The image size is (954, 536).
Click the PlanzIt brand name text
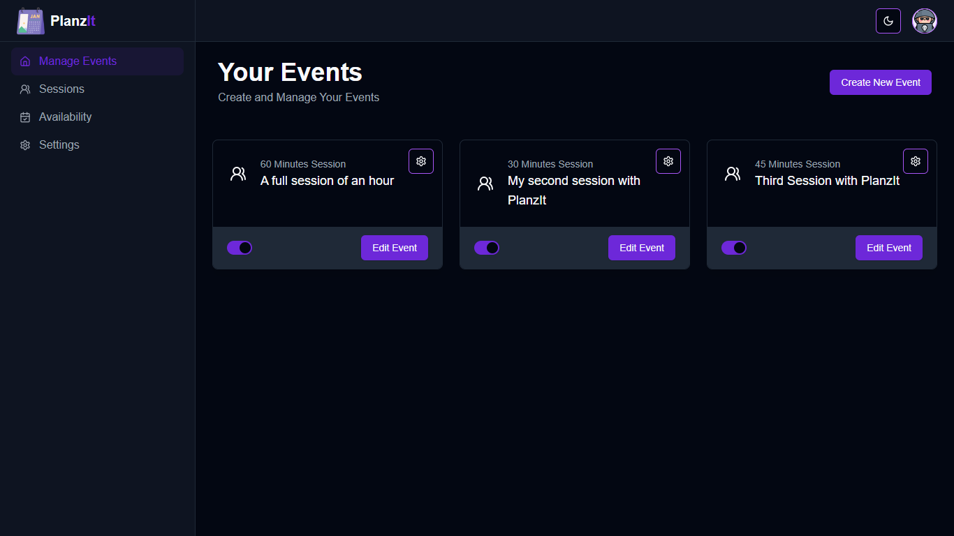coord(73,21)
